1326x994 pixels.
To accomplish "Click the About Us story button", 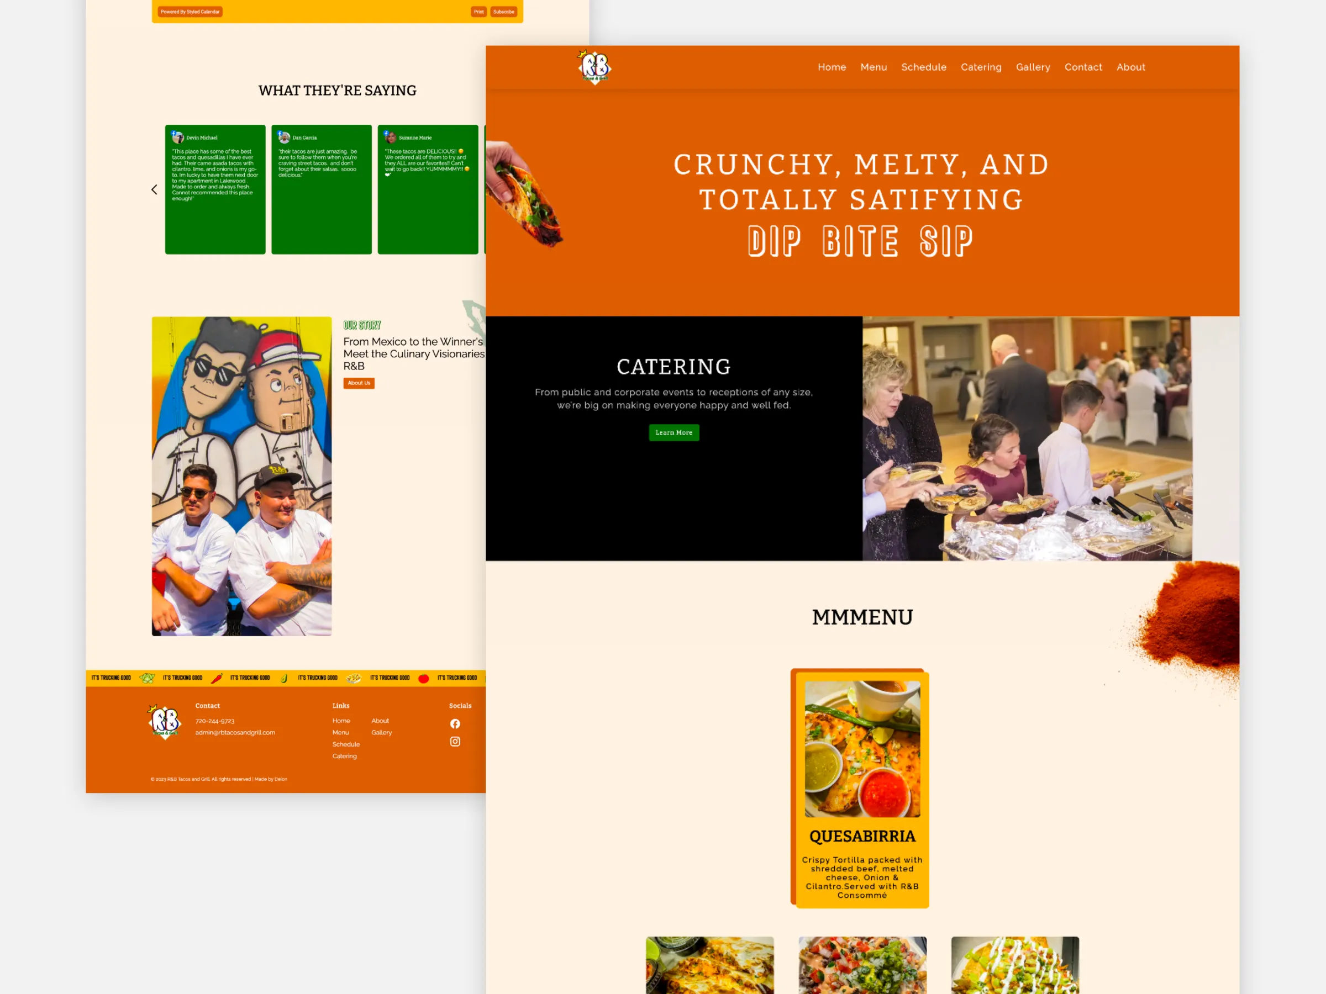I will coord(358,382).
